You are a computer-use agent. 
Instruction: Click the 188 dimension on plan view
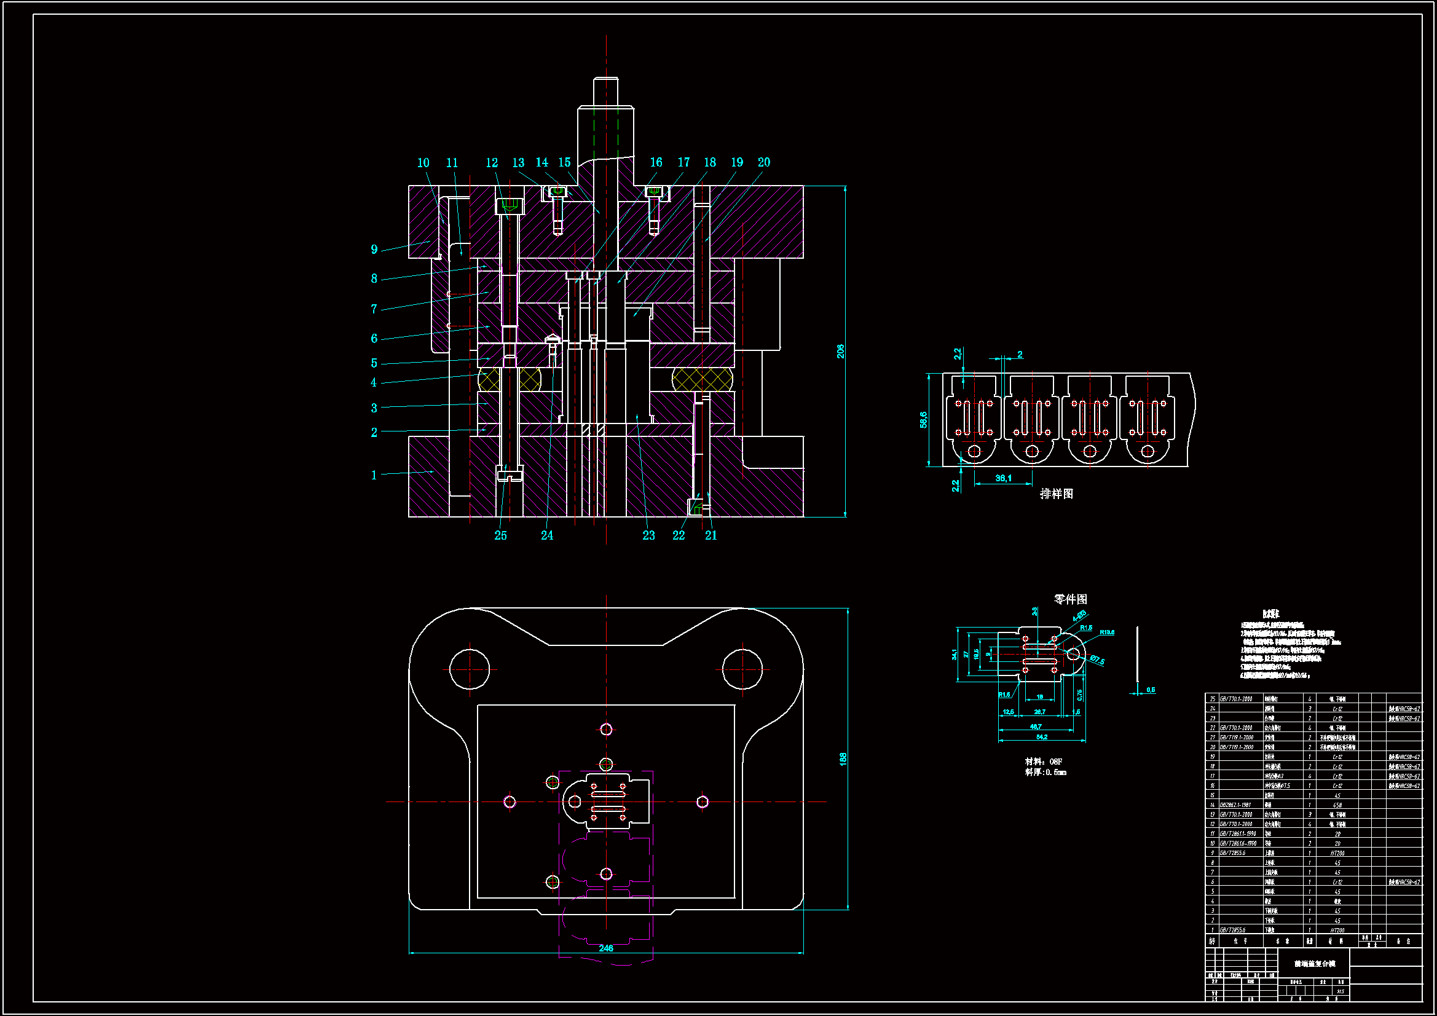click(843, 758)
